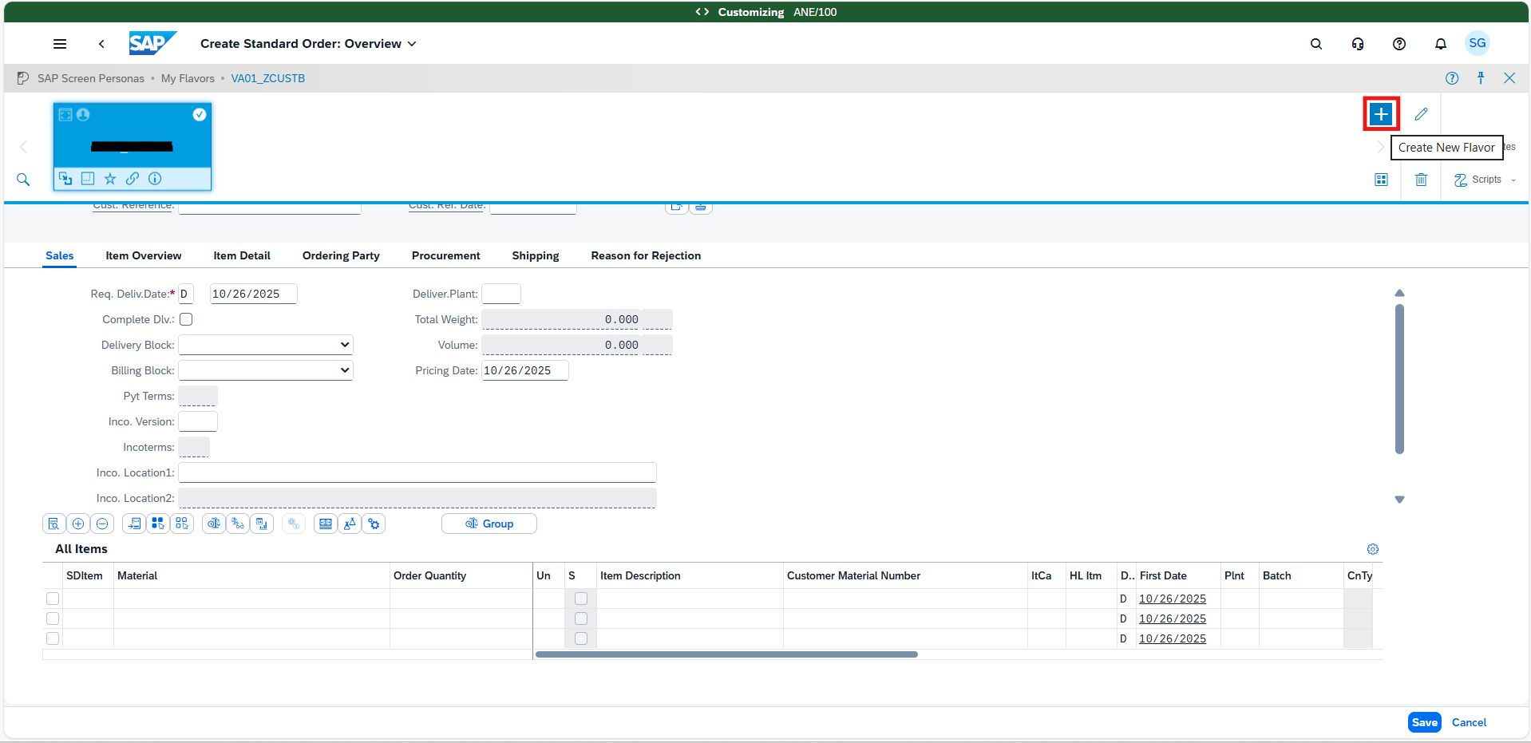Click the Group button
This screenshot has height=743, width=1531.
(x=489, y=524)
